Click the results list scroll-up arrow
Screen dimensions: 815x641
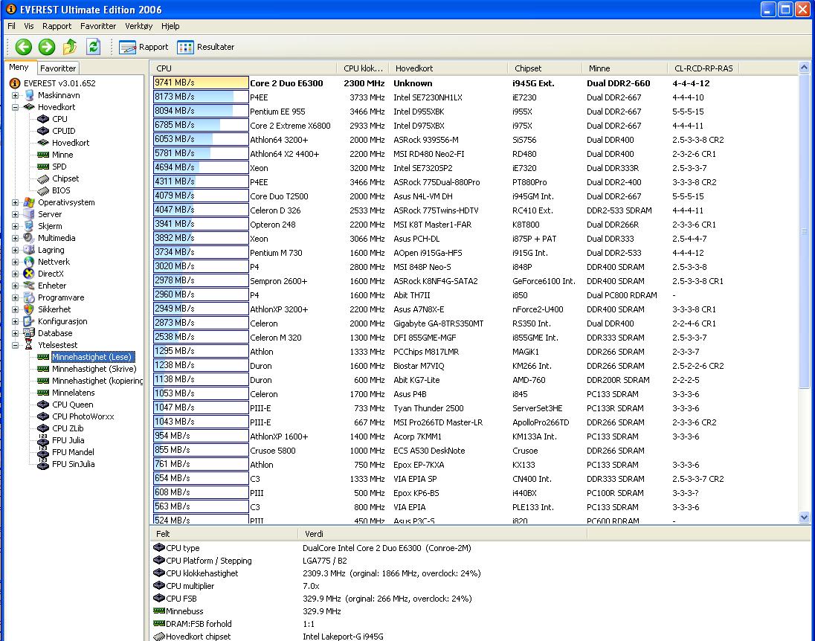[x=804, y=67]
